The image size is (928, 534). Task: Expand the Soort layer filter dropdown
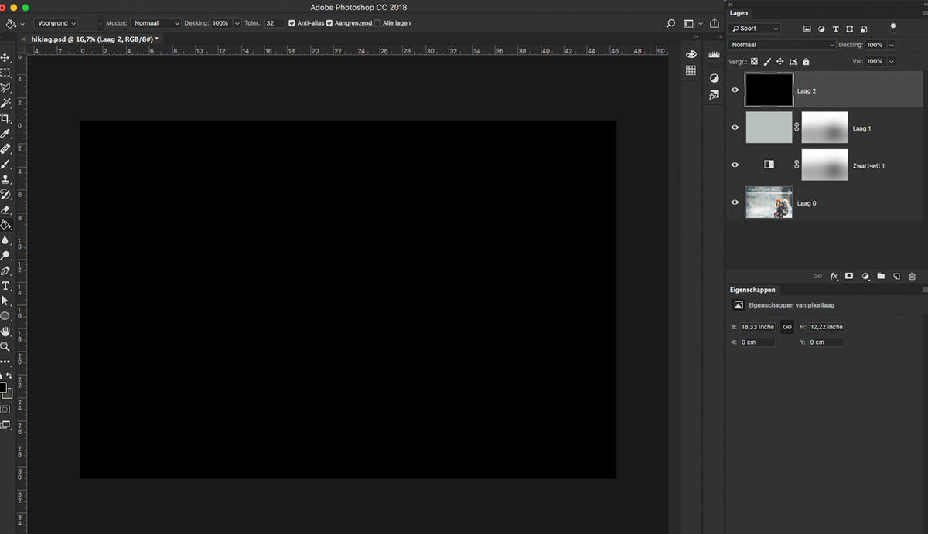pos(755,29)
